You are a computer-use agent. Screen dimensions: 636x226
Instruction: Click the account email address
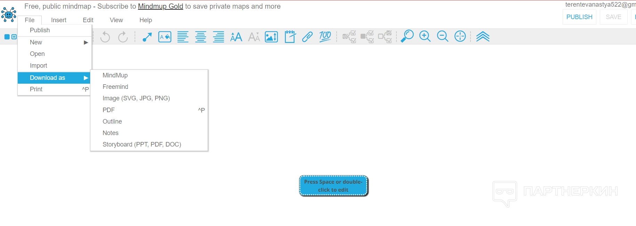coord(601,5)
